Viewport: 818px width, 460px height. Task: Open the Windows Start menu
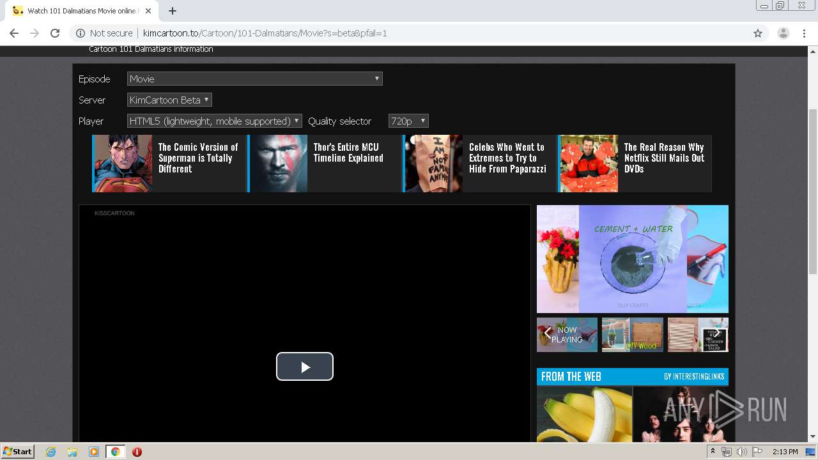pyautogui.click(x=18, y=452)
